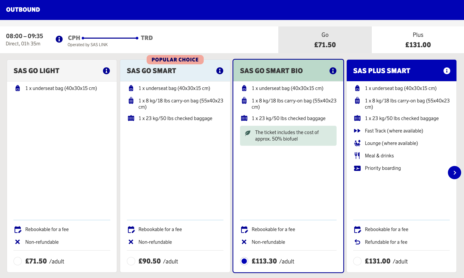The width and height of the screenshot is (464, 278).
Task: Click the carry-on bag icon in SAS Plus Smart
Action: tap(357, 101)
